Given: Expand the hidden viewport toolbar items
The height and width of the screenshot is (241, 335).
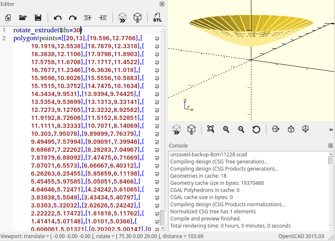Looking at the screenshot, I should point(331,130).
